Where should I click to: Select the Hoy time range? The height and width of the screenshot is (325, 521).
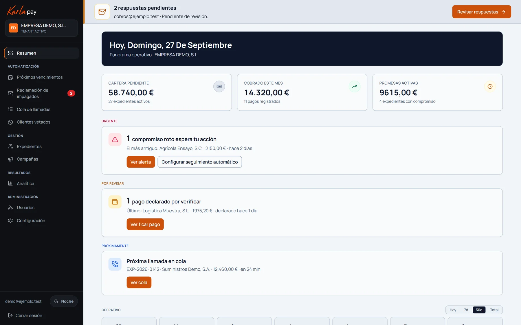[x=453, y=310]
